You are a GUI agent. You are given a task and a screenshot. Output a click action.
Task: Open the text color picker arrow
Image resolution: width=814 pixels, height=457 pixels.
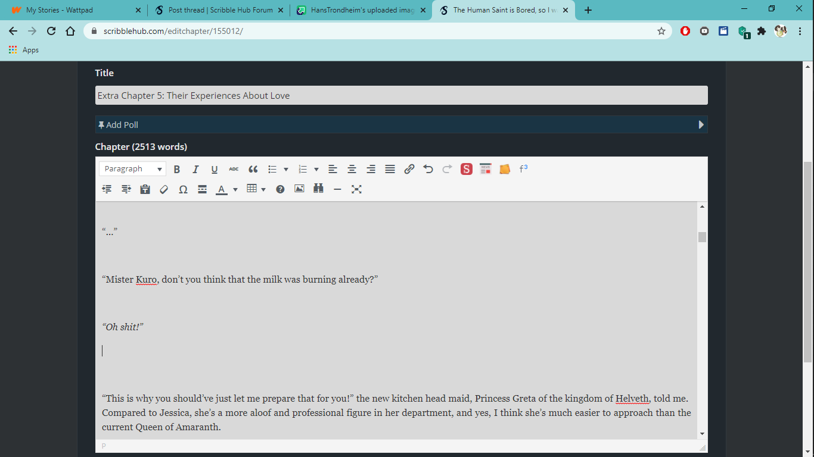[x=235, y=189]
